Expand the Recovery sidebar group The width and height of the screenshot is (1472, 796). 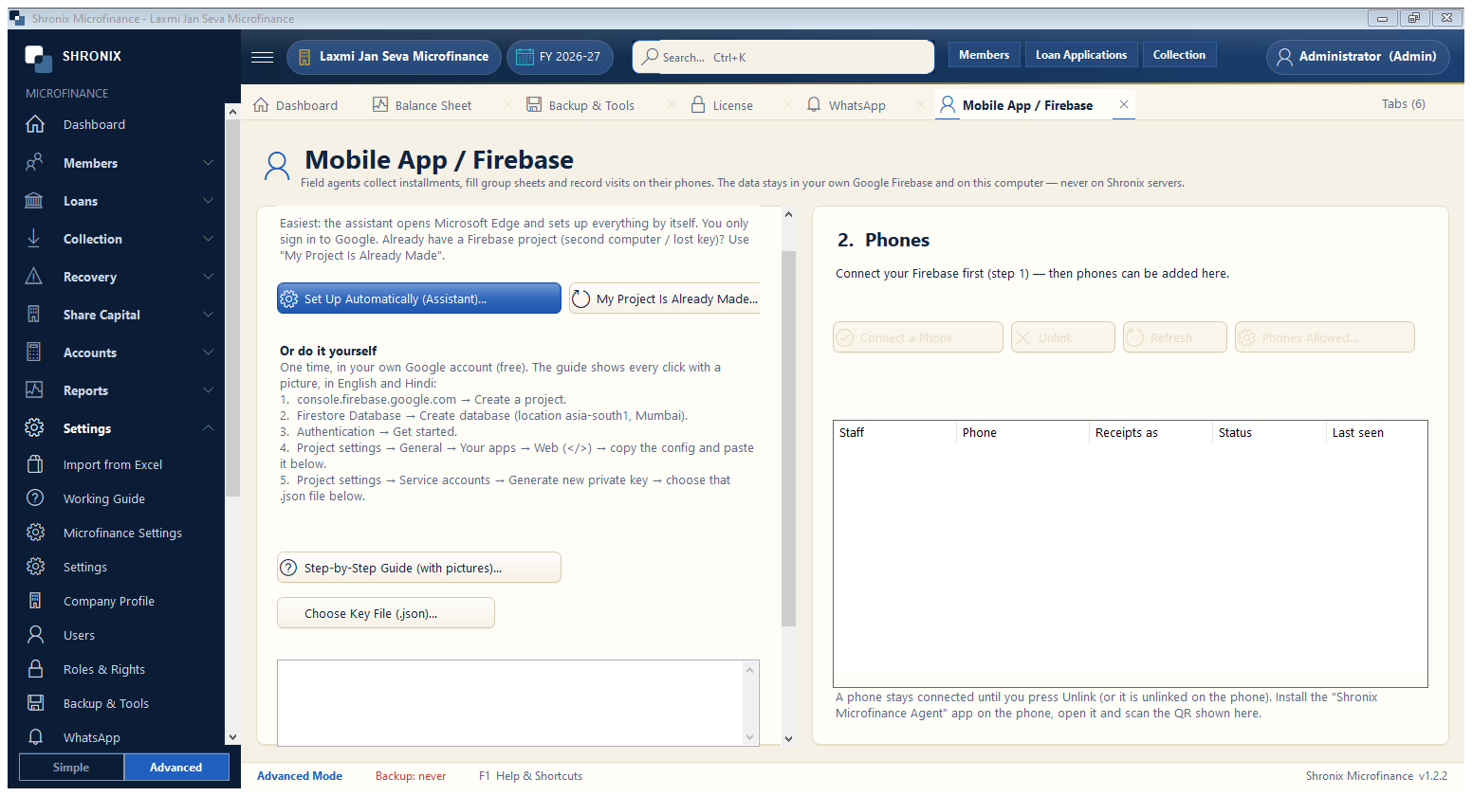208,277
